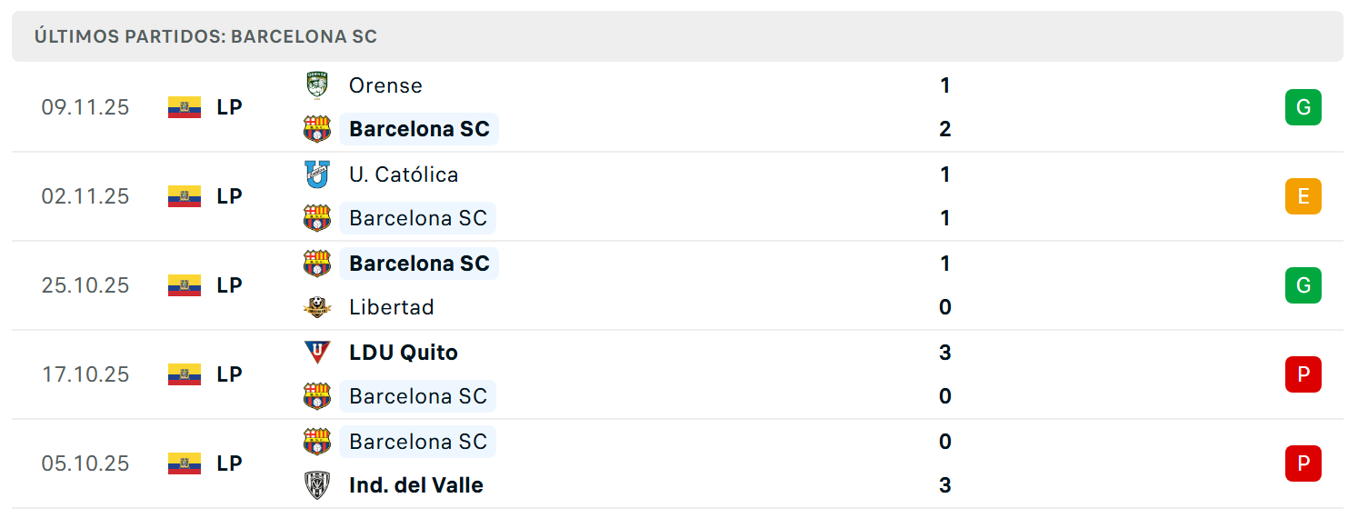Click the orange E draw badge
1358x518 pixels.
pyautogui.click(x=1303, y=196)
